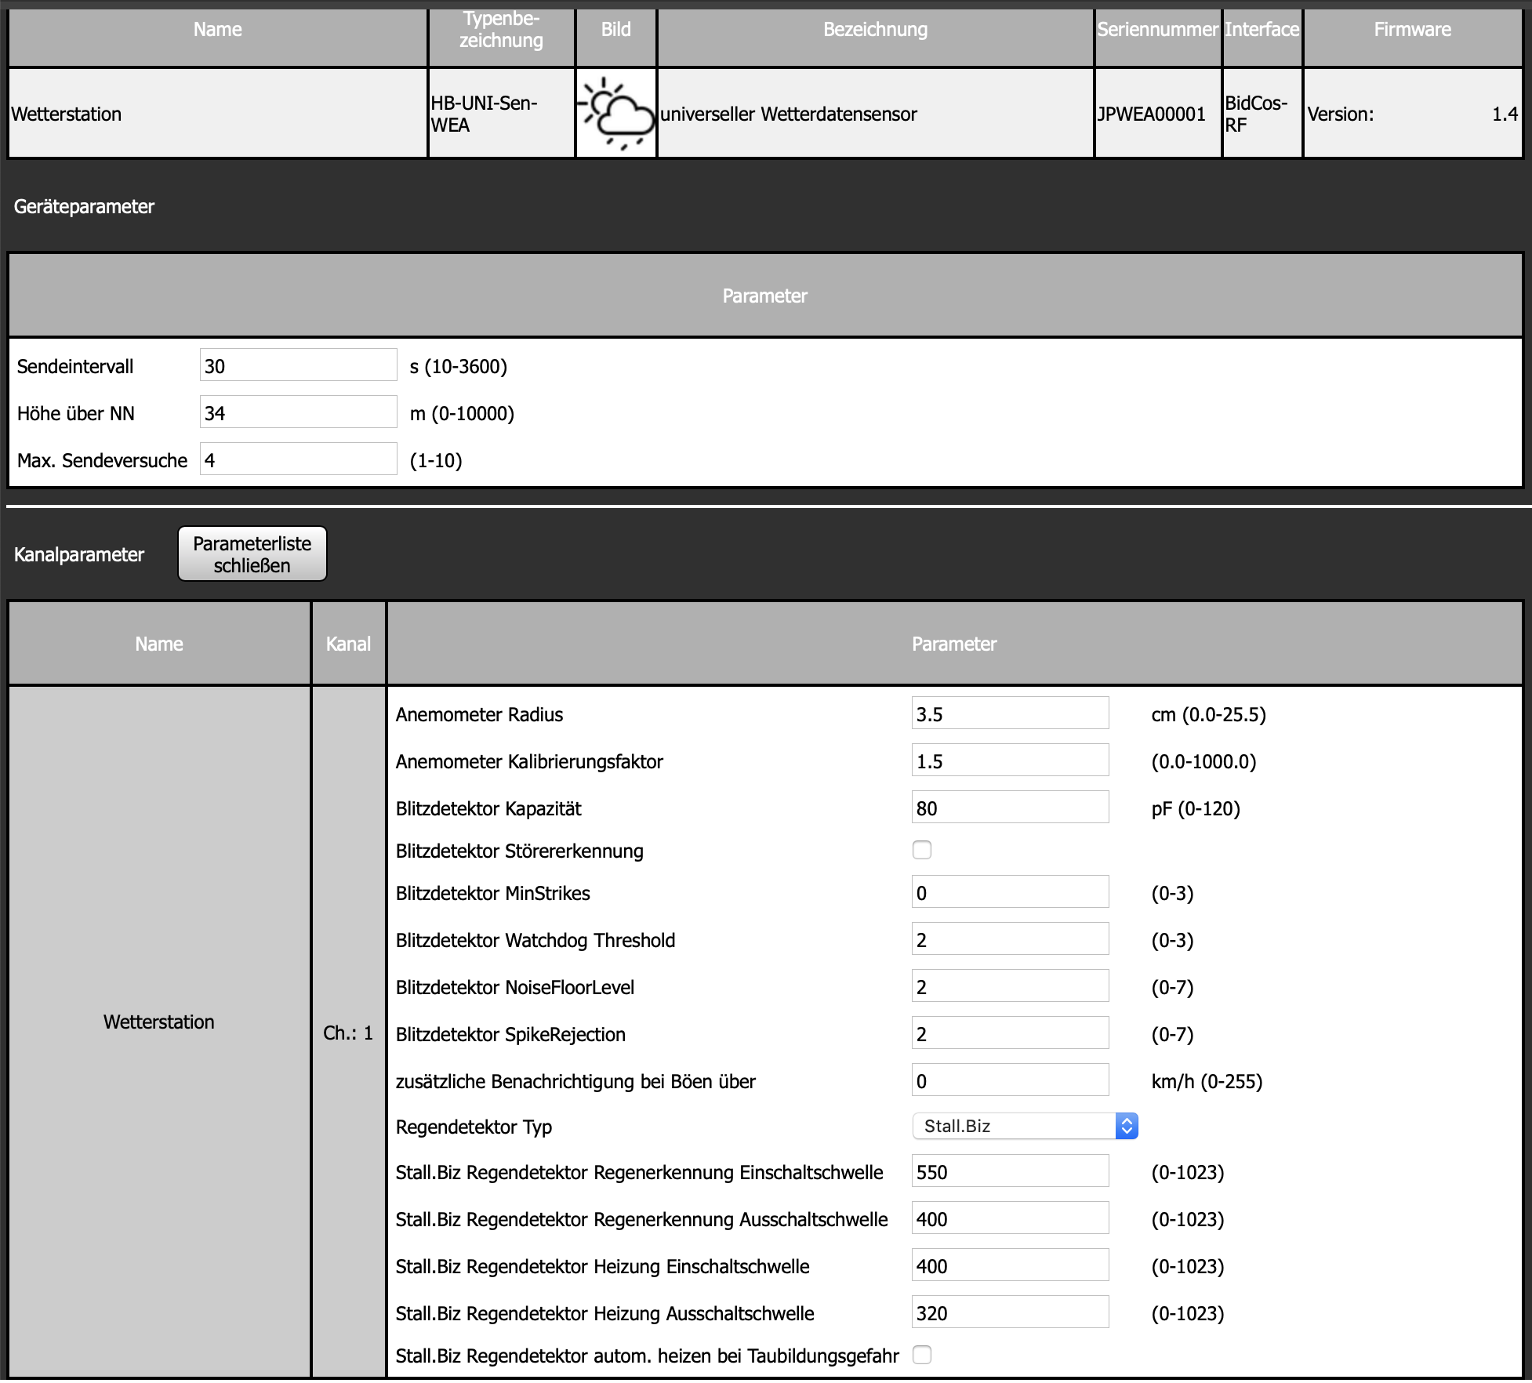Focus the Blitzdetektor NoiseFloorLevel input
The image size is (1532, 1383).
coord(1010,986)
